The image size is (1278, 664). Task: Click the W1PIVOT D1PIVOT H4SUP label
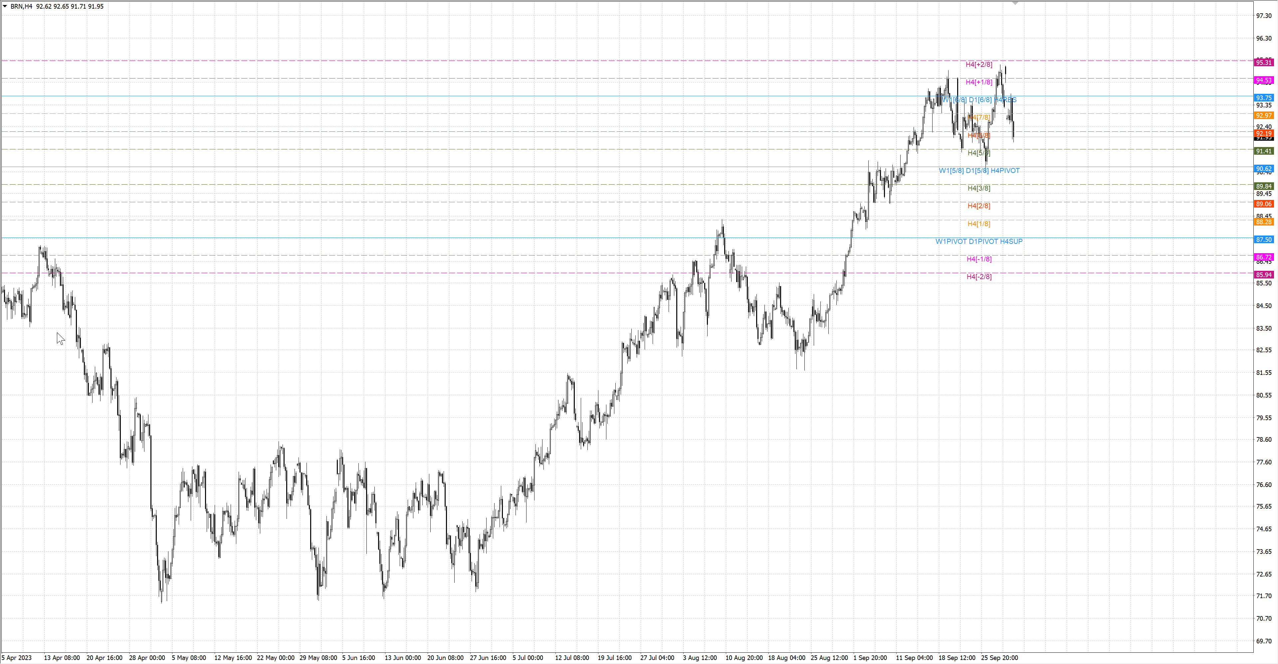click(x=979, y=242)
